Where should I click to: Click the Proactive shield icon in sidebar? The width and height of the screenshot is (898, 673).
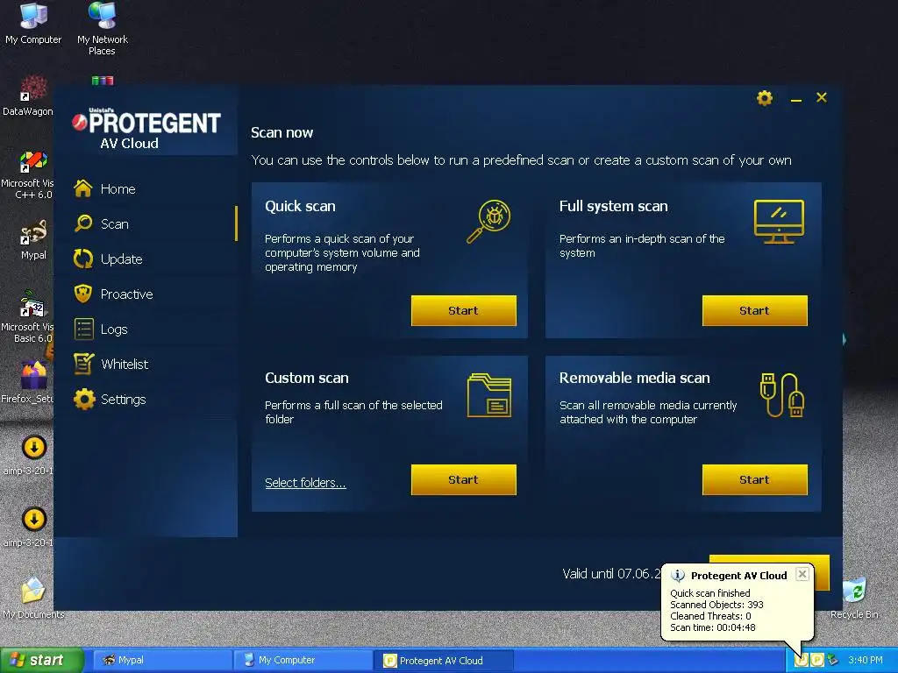click(83, 294)
